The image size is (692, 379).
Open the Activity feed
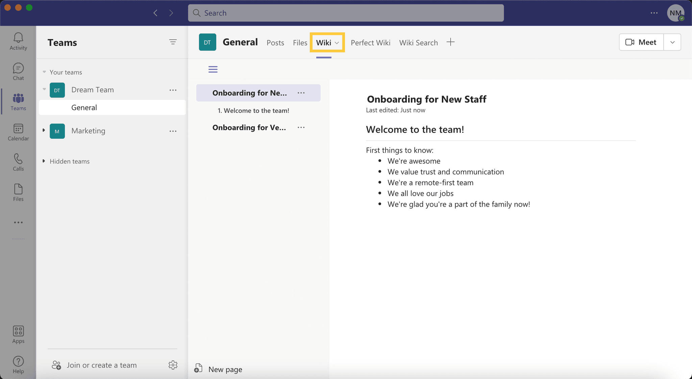[x=18, y=40]
